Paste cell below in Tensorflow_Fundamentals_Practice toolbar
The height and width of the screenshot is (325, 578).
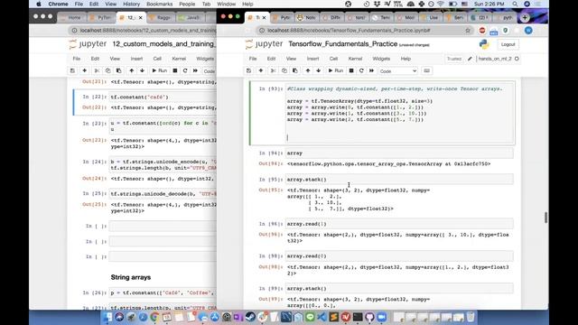pyautogui.click(x=295, y=70)
